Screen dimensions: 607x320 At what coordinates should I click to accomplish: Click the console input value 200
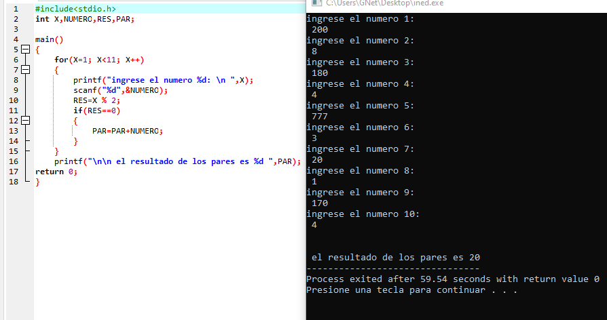(320, 30)
